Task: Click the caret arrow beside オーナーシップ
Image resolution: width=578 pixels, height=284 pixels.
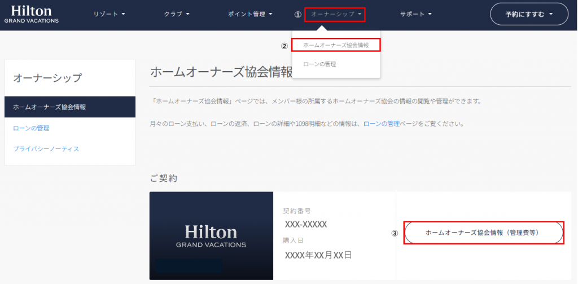Action: click(x=360, y=14)
